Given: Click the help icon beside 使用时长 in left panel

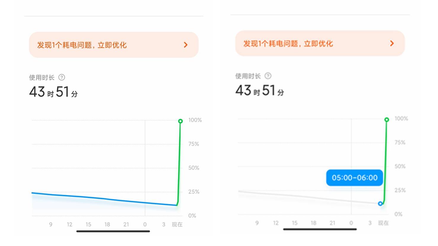Looking at the screenshot, I should pyautogui.click(x=62, y=77).
